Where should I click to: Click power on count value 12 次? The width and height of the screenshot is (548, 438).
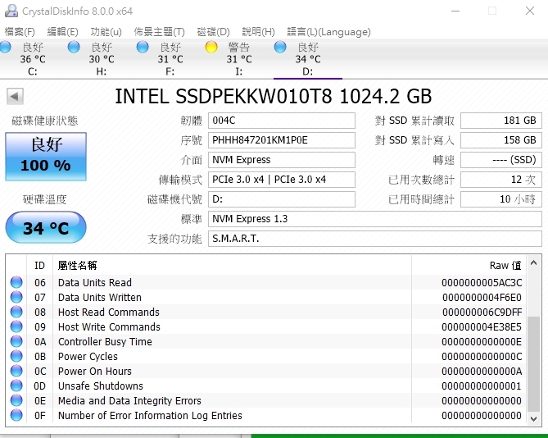[501, 180]
